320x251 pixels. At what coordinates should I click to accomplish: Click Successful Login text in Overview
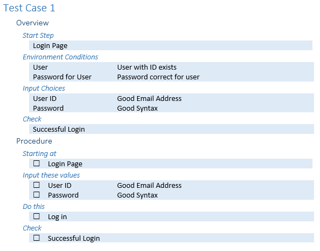click(x=59, y=130)
